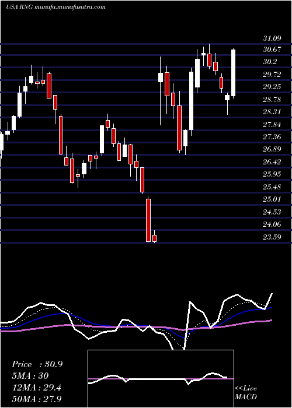Click the 26.42 price axis label

272,162
